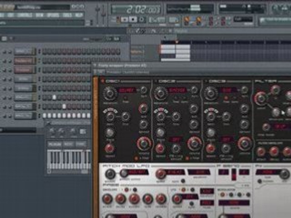Click the OSC2 large volume knob
The image size is (291, 218).
point(194,144)
